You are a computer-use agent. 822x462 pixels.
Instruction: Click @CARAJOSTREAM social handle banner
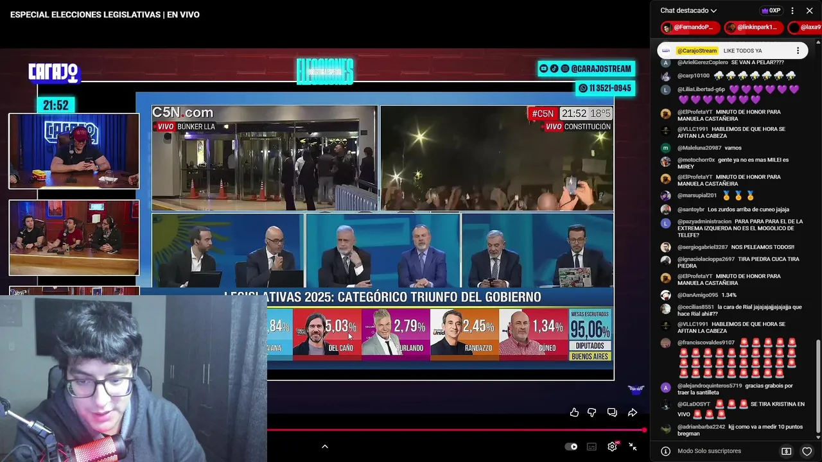pyautogui.click(x=586, y=69)
